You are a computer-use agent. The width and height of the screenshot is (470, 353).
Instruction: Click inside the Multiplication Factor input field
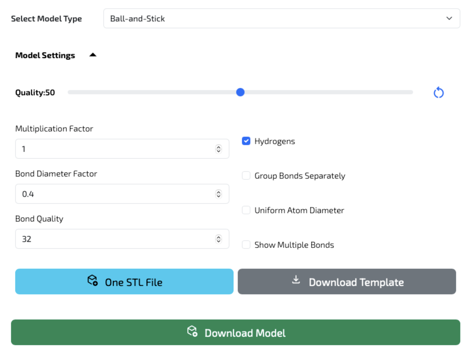click(122, 149)
